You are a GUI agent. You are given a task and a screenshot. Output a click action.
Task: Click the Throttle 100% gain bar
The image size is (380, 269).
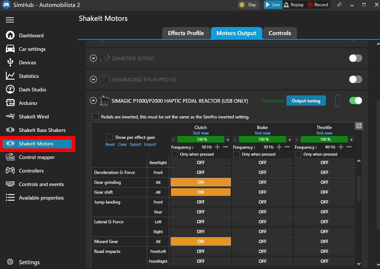point(324,139)
